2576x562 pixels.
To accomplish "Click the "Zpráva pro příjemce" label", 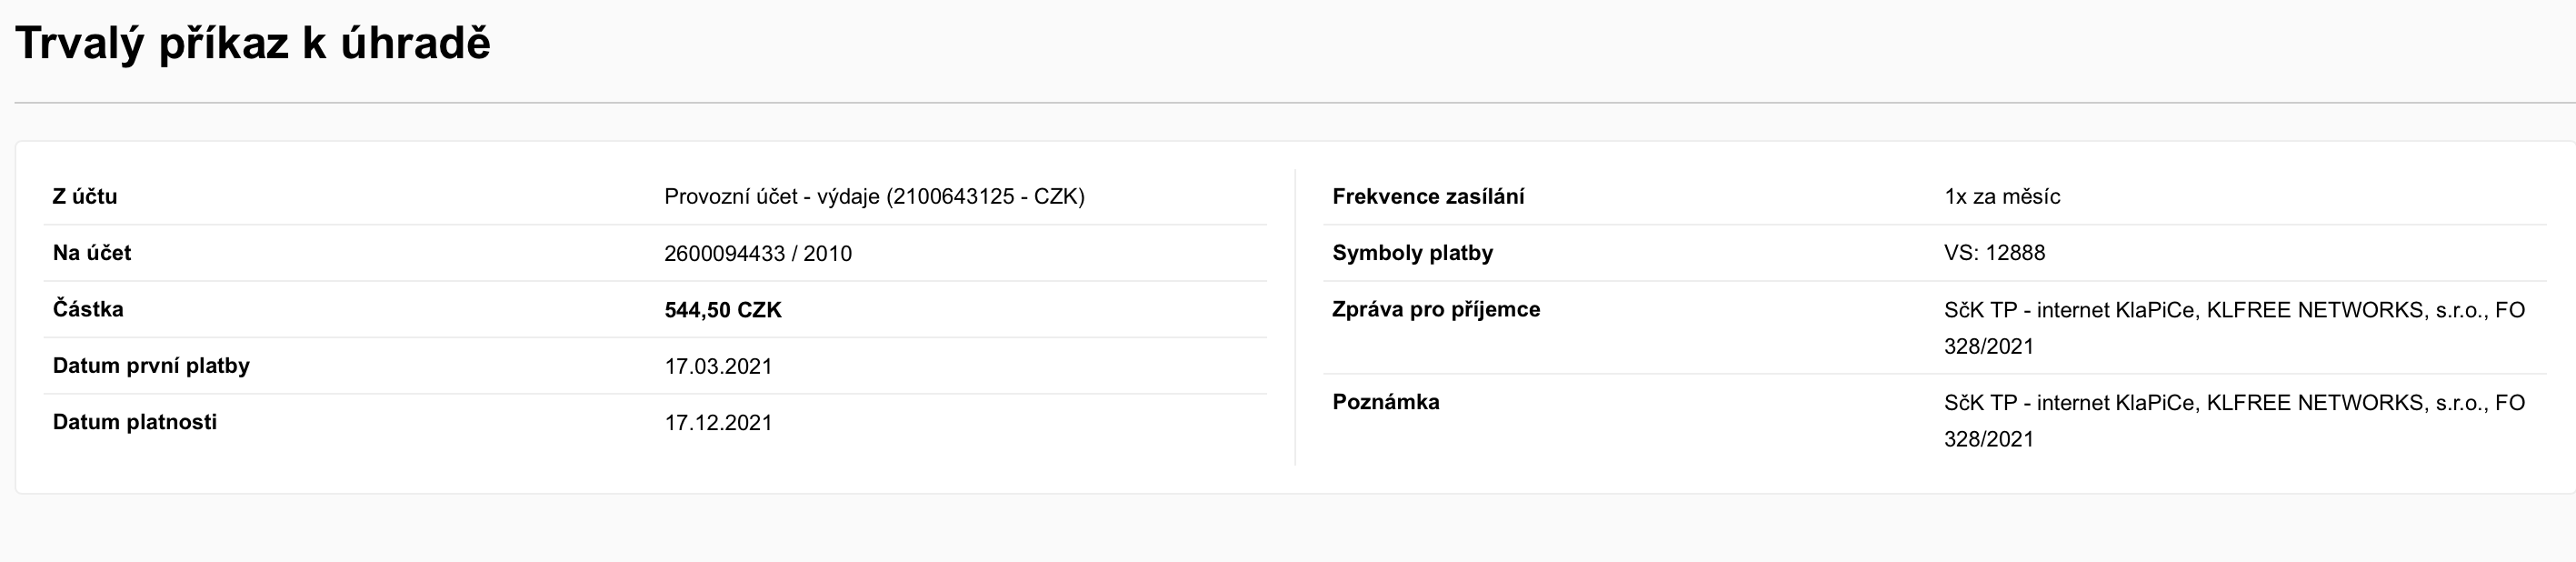I will click(1436, 310).
